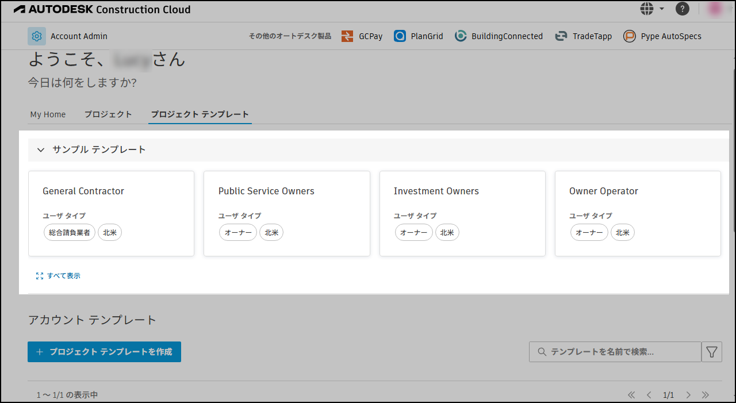
Task: Open the Public Service Owners template card
Action: tap(287, 213)
